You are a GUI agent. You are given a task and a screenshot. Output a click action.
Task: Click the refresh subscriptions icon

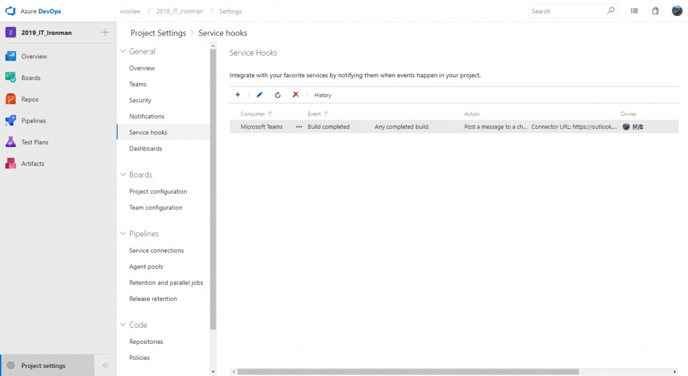277,95
